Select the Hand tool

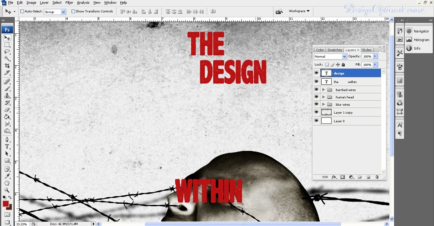[x=7, y=183]
